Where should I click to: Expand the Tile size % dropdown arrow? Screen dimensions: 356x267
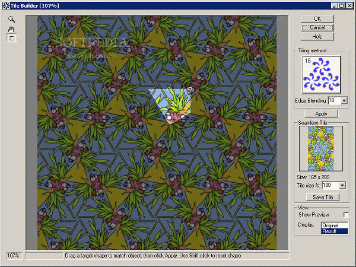342,186
